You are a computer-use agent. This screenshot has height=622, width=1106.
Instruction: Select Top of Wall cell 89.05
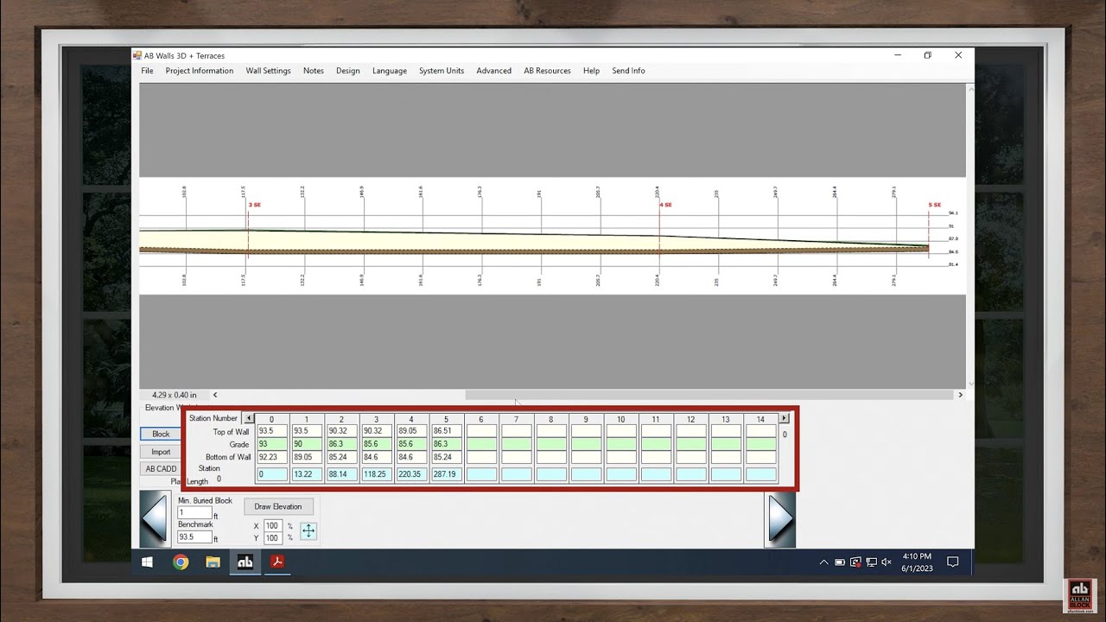(411, 431)
